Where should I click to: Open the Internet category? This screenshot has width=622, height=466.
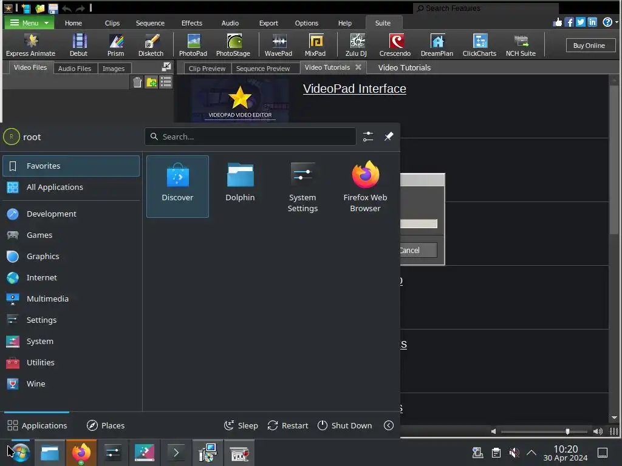pyautogui.click(x=71, y=277)
